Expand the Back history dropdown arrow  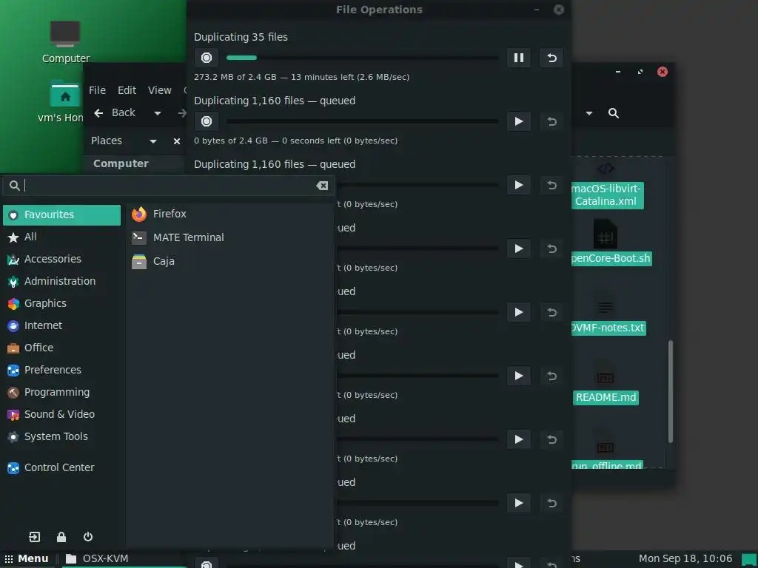(158, 113)
